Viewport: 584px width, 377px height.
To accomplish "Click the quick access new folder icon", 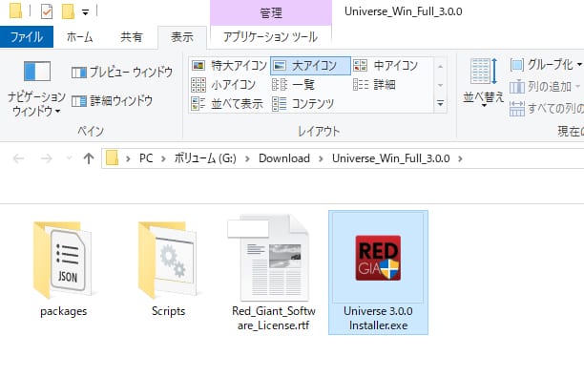I will [x=68, y=11].
